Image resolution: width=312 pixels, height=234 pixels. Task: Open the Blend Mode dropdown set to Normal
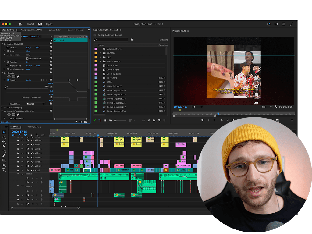coord(36,104)
